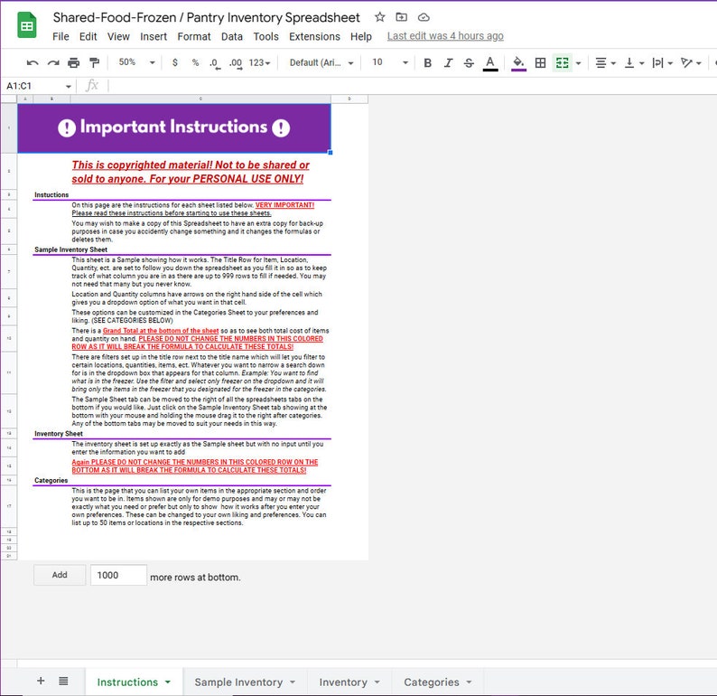
Task: Print the spreadsheet using printer icon
Action: (74, 62)
